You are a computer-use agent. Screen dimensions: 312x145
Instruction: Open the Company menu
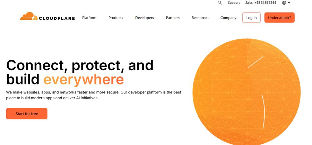tap(228, 18)
